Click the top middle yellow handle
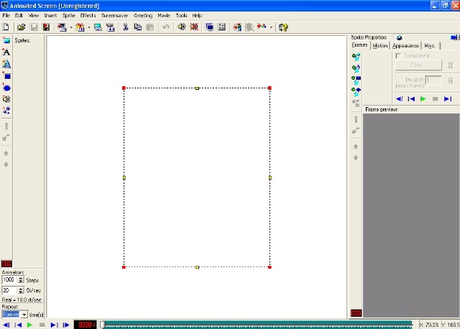The width and height of the screenshot is (460, 329). point(197,88)
